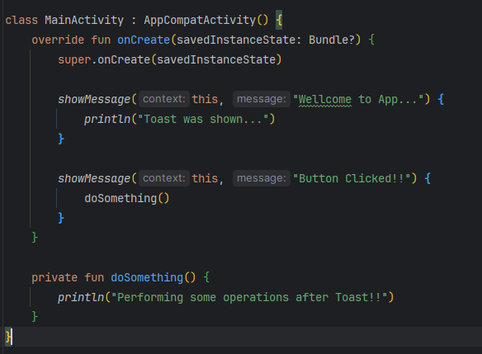The height and width of the screenshot is (354, 482).
Task: Click the 'private' keyword
Action: [54, 278]
